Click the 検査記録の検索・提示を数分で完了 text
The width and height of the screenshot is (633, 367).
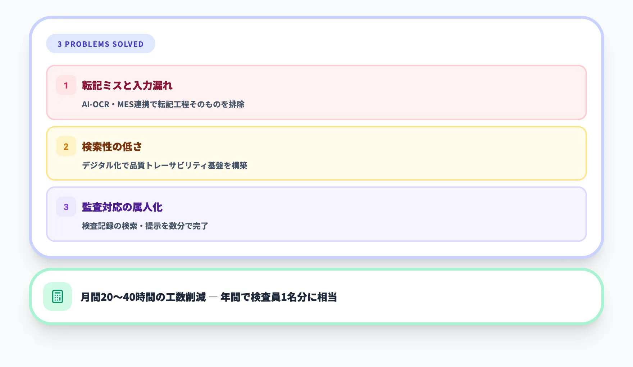click(x=144, y=226)
